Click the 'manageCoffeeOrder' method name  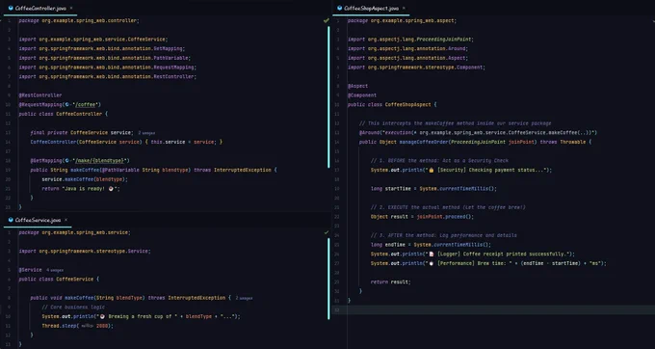coord(423,142)
